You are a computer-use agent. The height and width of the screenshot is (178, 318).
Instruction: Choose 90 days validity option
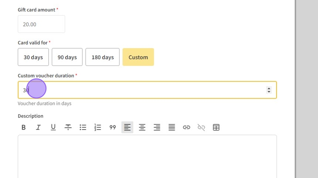[x=67, y=57]
